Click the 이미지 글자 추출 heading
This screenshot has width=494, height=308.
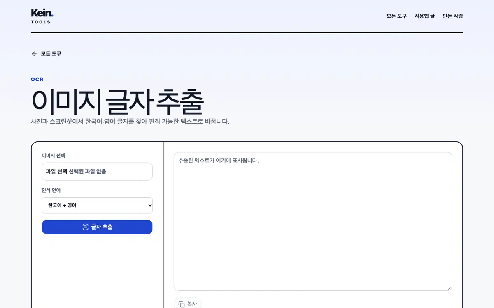point(117,101)
